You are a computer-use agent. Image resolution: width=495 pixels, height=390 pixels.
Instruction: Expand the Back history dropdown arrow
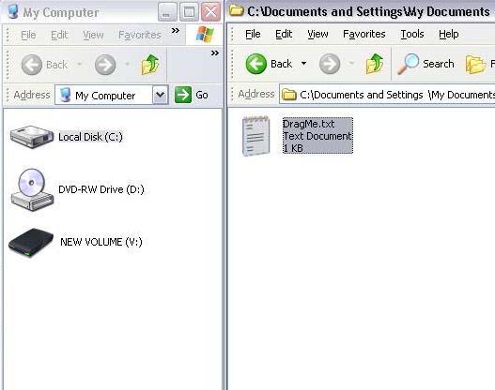[303, 64]
